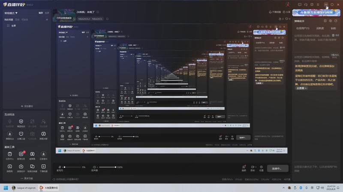Adjust the speaker volume slider
This screenshot has height=192, width=343.
pyautogui.click(x=107, y=167)
